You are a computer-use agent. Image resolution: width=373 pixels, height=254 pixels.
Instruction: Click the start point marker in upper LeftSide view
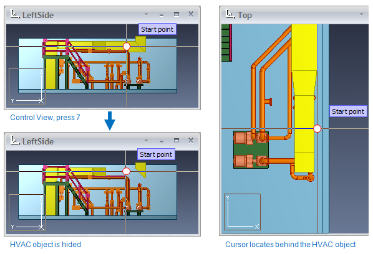point(127,47)
